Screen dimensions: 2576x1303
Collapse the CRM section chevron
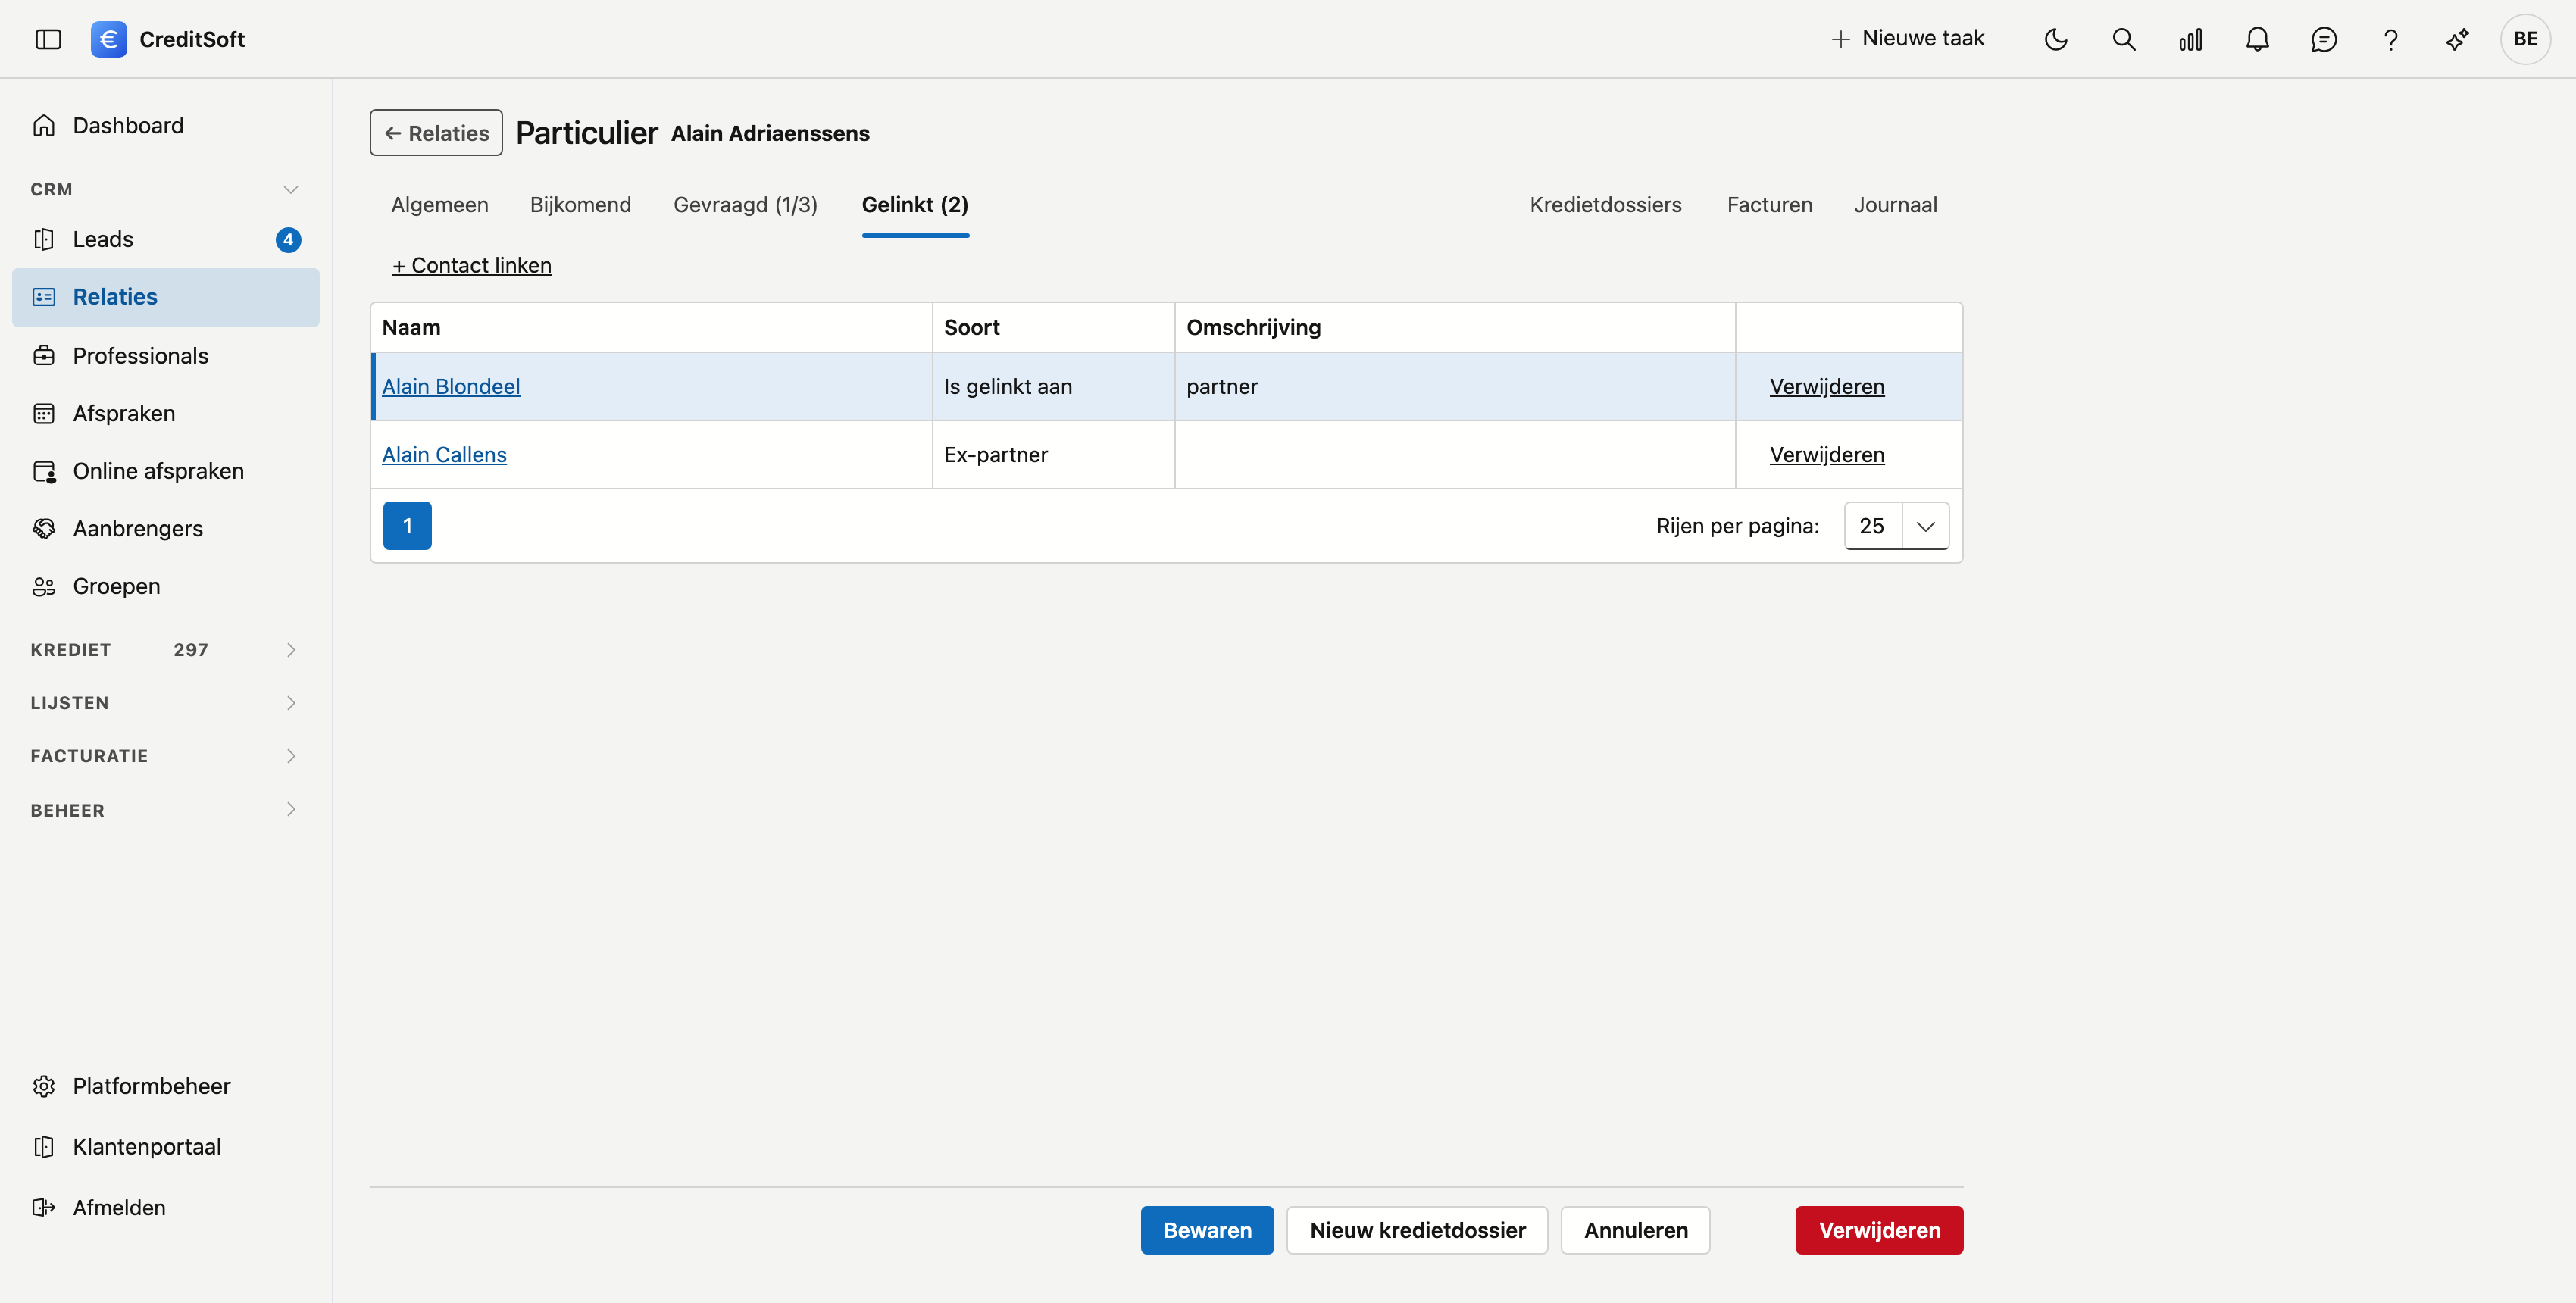point(291,189)
